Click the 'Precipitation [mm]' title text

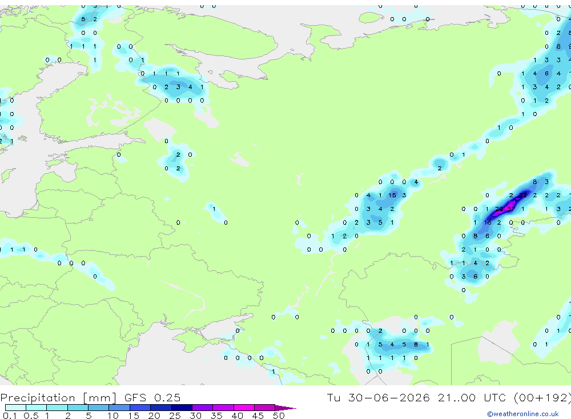tap(58, 398)
